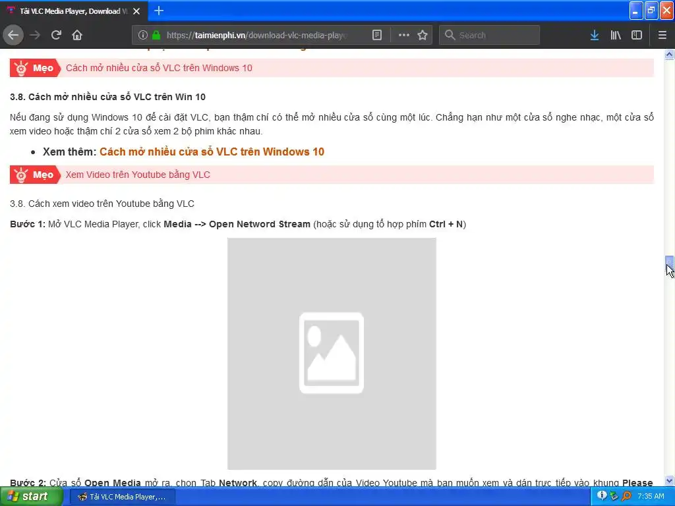Click the forward navigation arrow
675x506 pixels.
(x=35, y=35)
